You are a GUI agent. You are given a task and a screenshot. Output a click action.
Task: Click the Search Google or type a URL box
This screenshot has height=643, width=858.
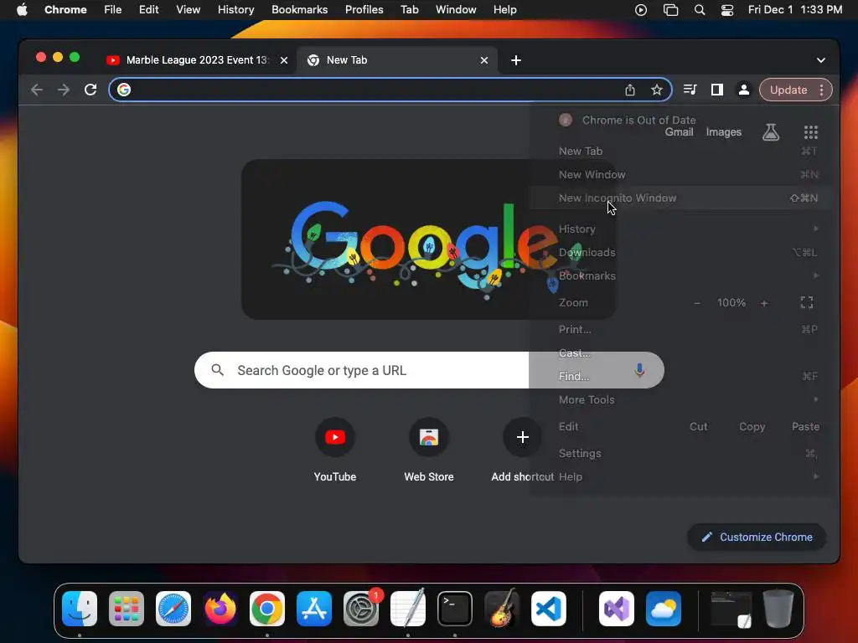(429, 370)
